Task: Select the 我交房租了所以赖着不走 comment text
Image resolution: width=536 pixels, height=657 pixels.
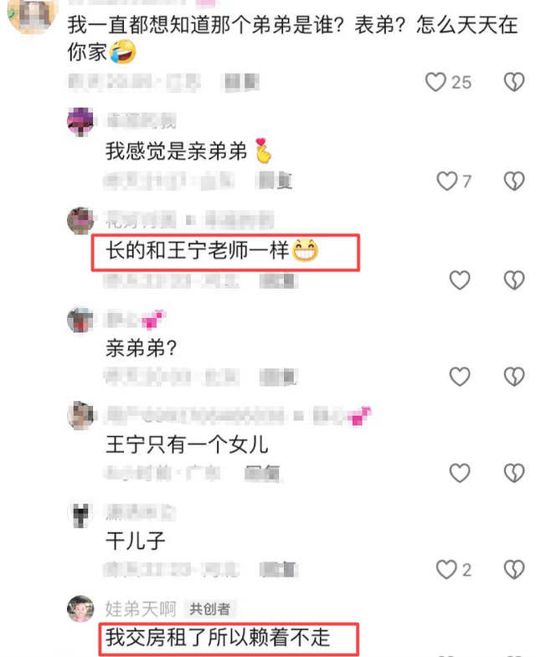Action: pyautogui.click(x=218, y=637)
